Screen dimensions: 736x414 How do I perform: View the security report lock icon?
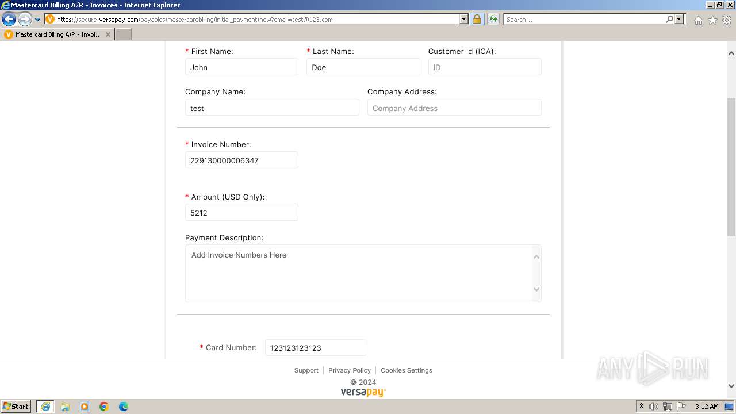[477, 19]
